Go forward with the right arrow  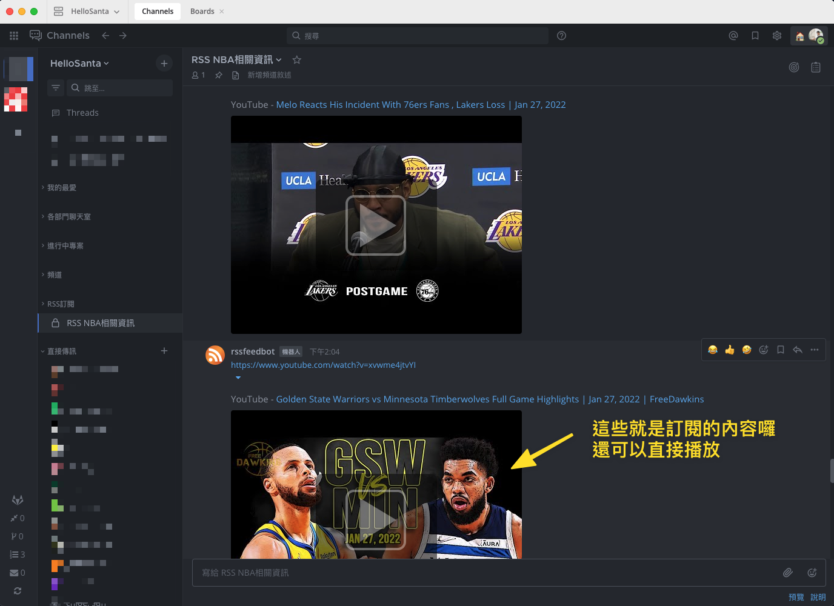point(123,36)
